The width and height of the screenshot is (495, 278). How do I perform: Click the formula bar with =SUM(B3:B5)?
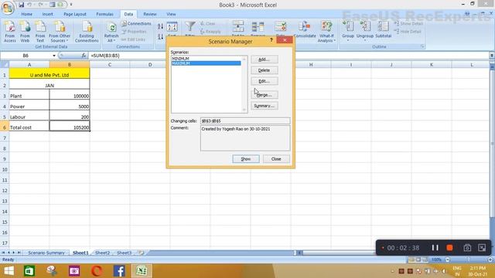click(x=288, y=56)
